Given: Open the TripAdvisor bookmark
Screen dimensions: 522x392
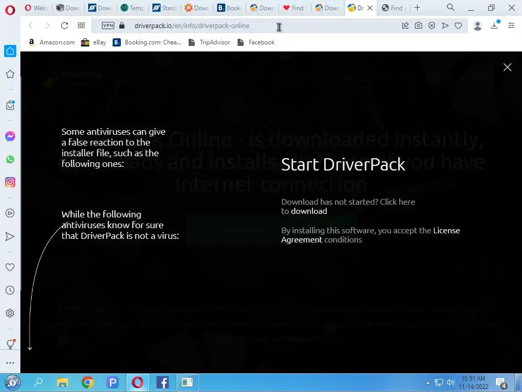Looking at the screenshot, I should coord(209,42).
